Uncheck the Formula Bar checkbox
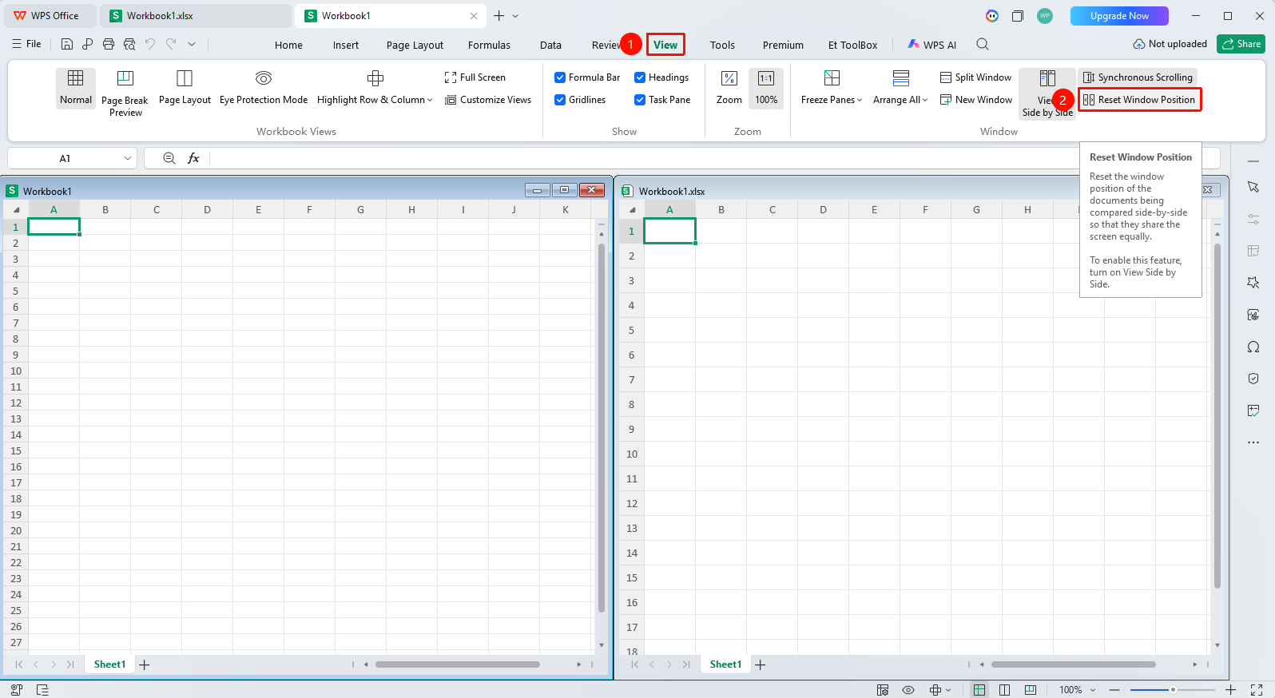Viewport: 1275px width, 698px height. pos(560,77)
